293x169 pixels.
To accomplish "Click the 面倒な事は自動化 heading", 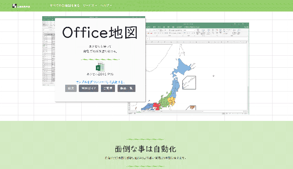I will point(145,149).
